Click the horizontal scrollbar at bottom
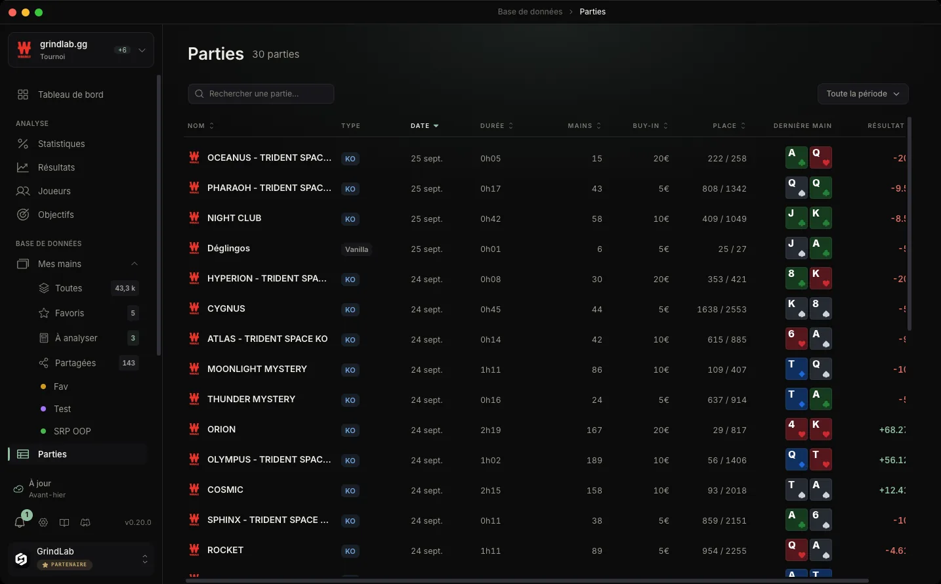Image resolution: width=941 pixels, height=584 pixels. (527, 581)
